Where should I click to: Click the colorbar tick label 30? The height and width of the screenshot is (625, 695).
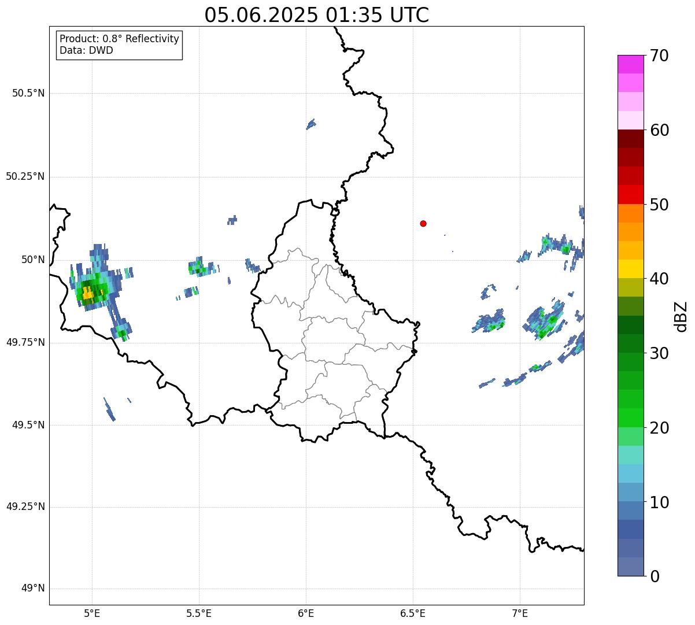click(659, 353)
